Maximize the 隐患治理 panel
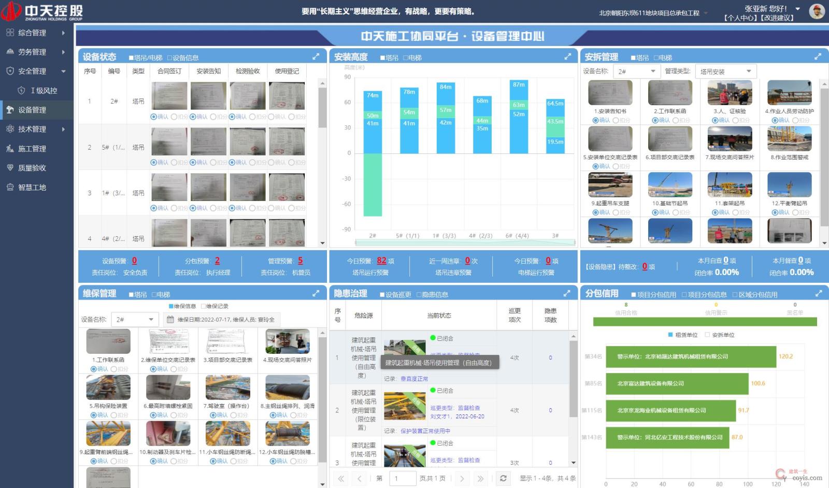The height and width of the screenshot is (488, 829). 567,294
